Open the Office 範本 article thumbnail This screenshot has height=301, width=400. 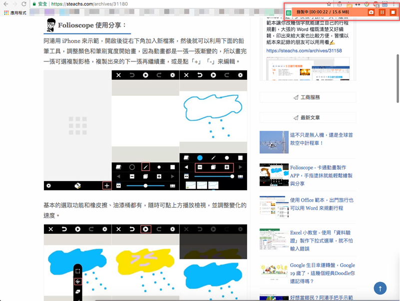pyautogui.click(x=274, y=207)
